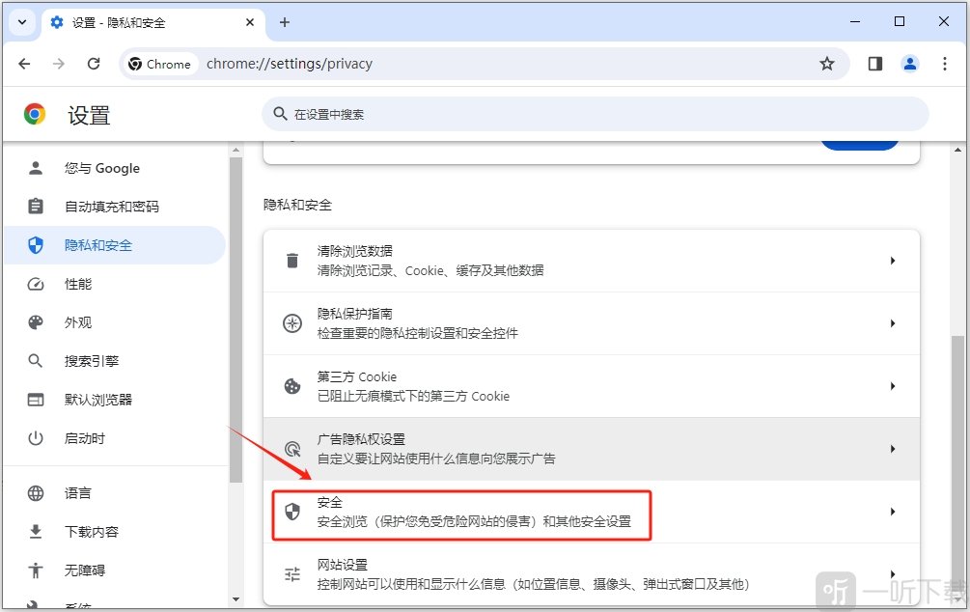The width and height of the screenshot is (970, 612).
Task: Click the 默认浏览器 sidebar icon
Action: (36, 400)
